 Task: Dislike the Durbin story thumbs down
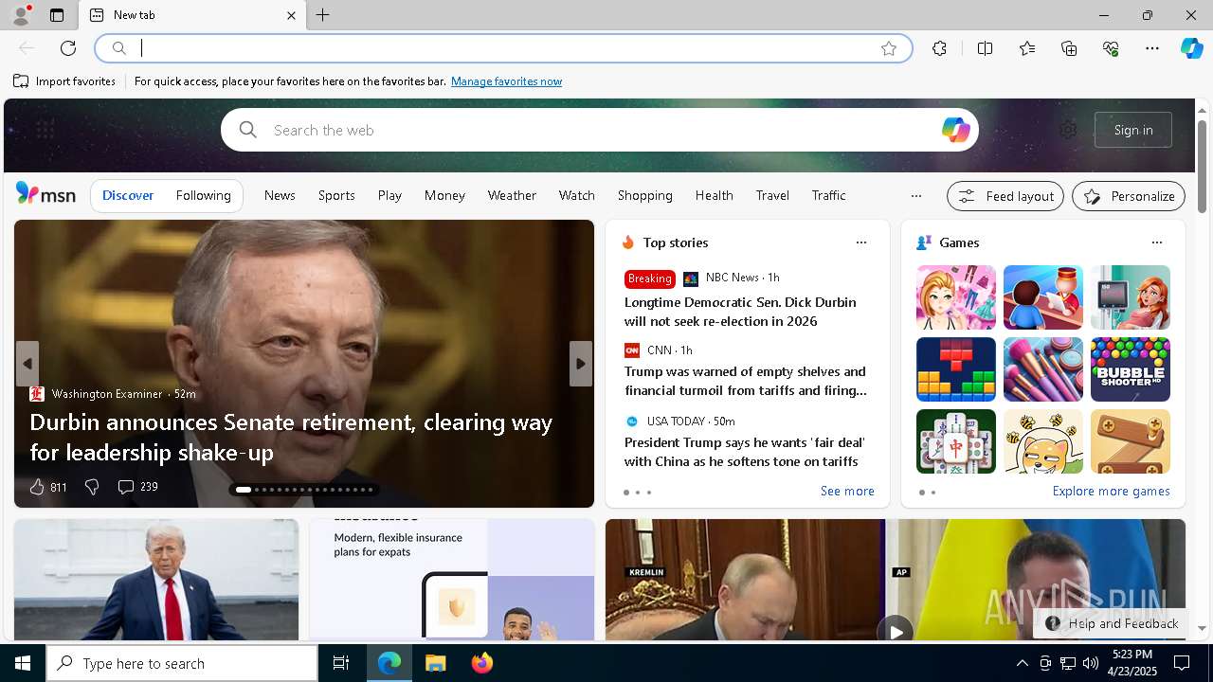tap(92, 487)
